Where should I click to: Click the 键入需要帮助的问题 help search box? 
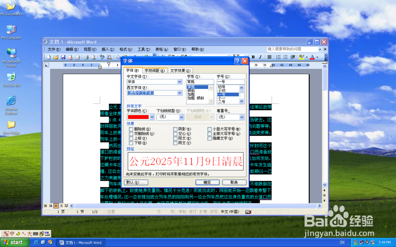(293, 49)
